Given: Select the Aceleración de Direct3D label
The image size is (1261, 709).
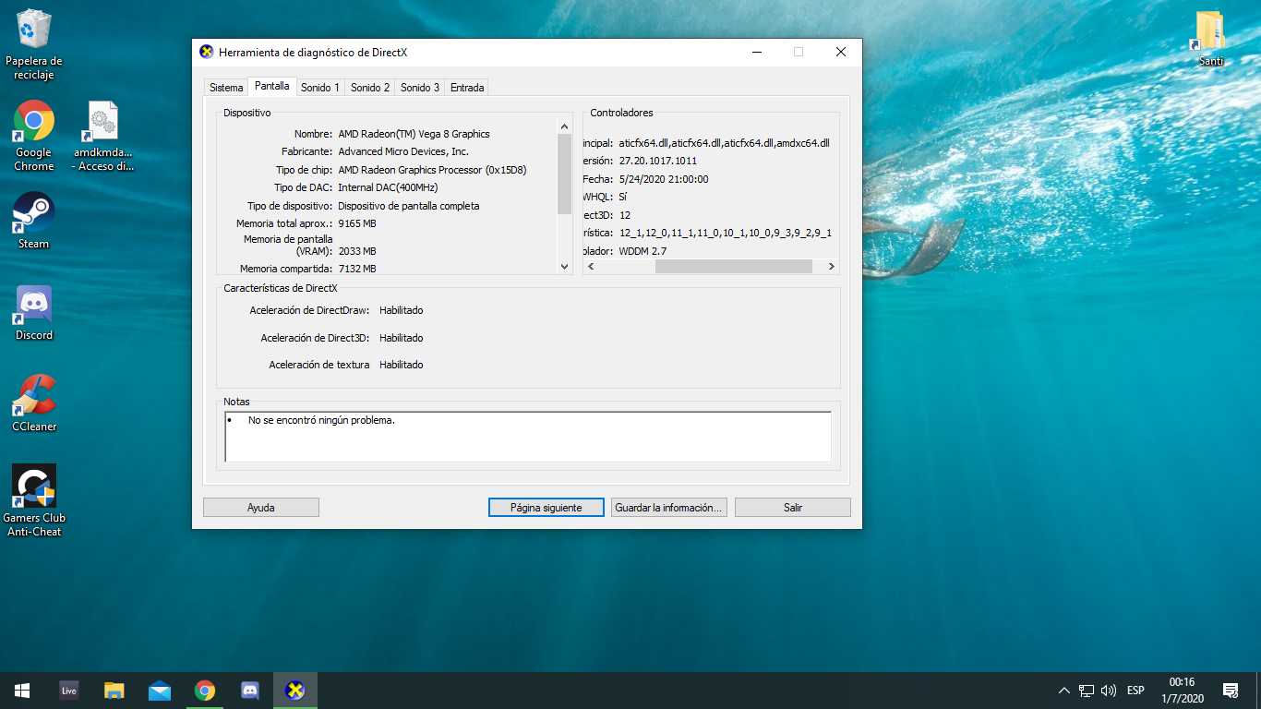Looking at the screenshot, I should coord(315,338).
